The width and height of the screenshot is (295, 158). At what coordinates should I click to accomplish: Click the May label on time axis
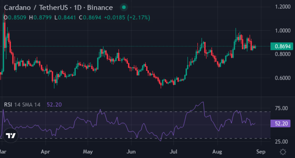(88, 152)
